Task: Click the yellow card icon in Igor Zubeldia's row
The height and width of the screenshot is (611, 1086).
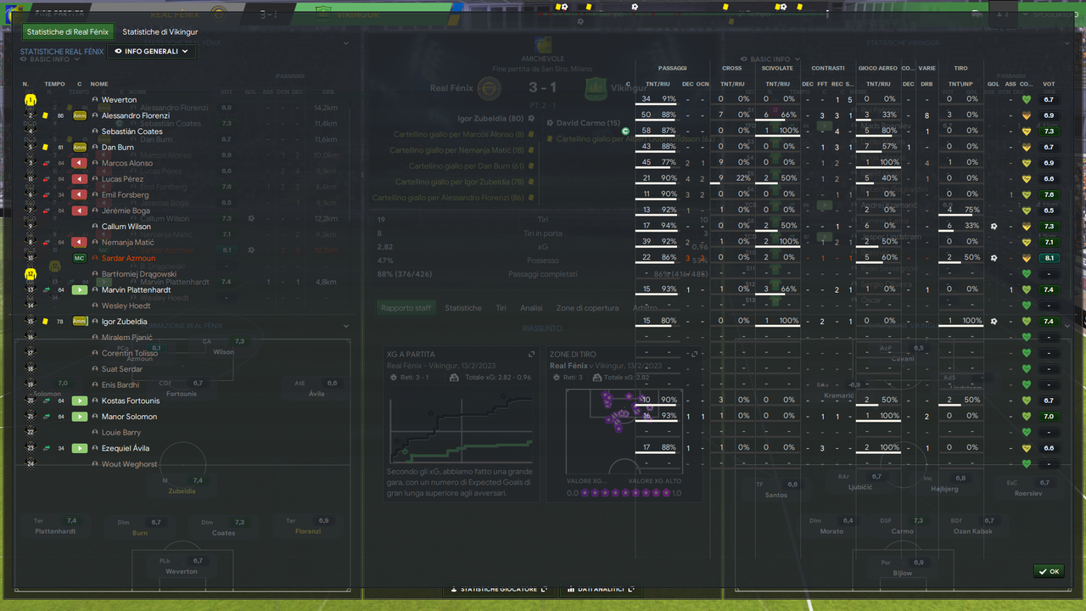Action: [x=45, y=322]
